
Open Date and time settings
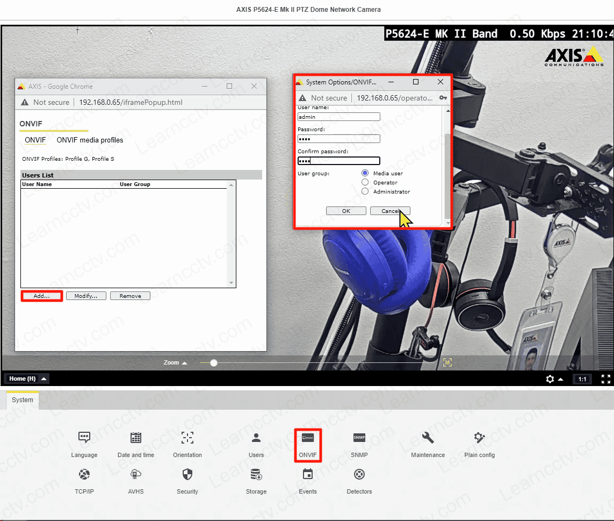136,438
